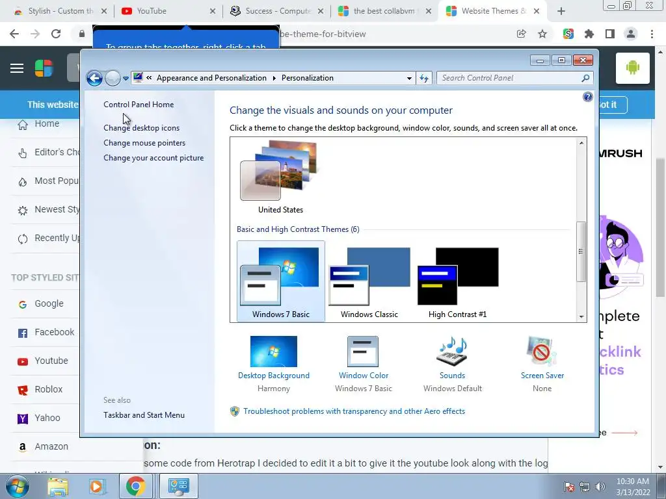Click the share page icon in the Chrome address bar
This screenshot has width=666, height=499.
point(521,34)
